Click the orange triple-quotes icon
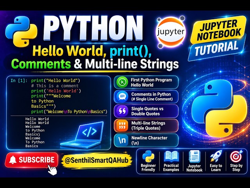 tap(122, 125)
